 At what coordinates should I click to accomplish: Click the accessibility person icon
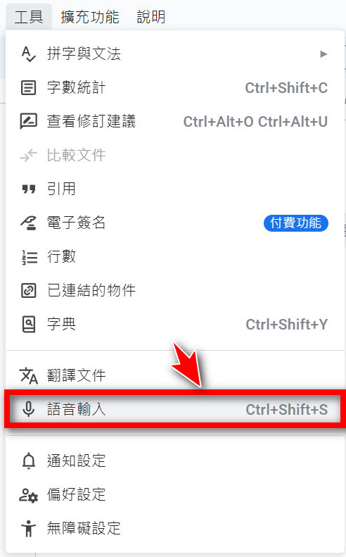pos(28,528)
